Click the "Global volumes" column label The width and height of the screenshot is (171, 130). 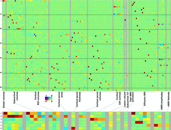click(x=4, y=100)
